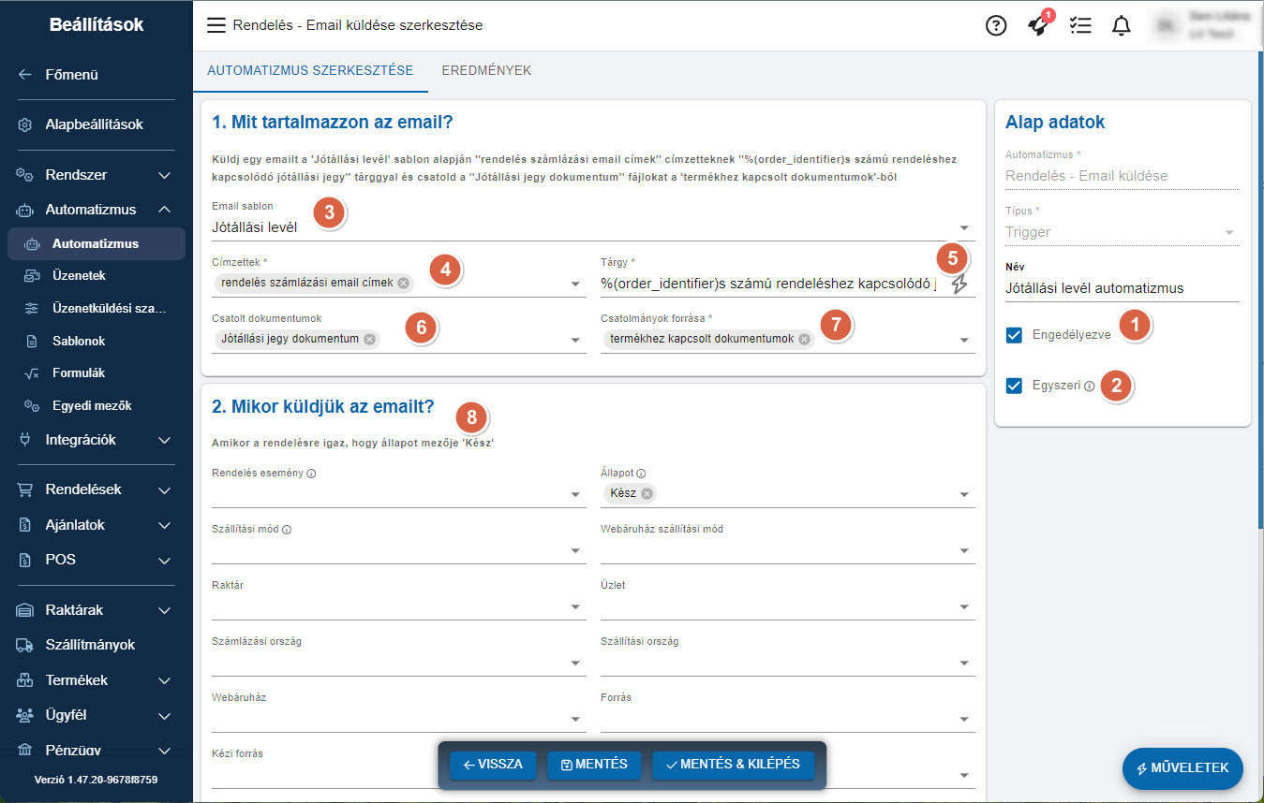
Task: Expand the Szállítási mód dropdown
Action: [x=576, y=551]
